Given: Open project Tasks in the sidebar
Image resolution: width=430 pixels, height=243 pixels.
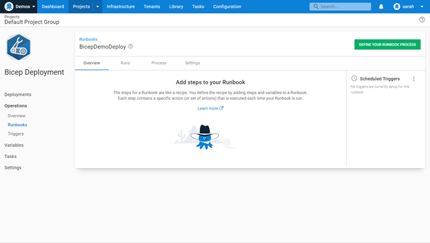Looking at the screenshot, I should click(x=10, y=157).
